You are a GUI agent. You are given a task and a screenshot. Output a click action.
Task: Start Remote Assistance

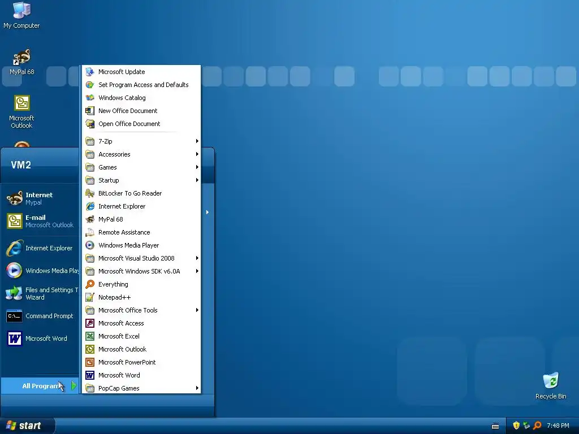click(141, 232)
